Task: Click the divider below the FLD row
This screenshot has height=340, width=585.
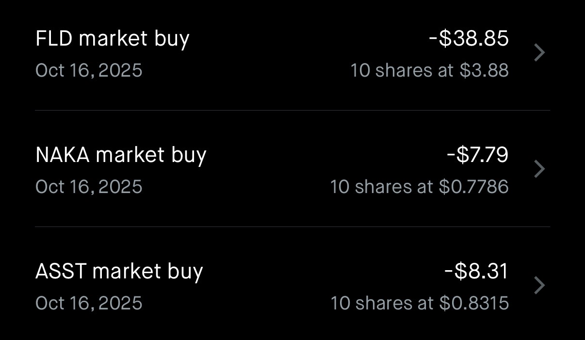Action: [x=292, y=111]
